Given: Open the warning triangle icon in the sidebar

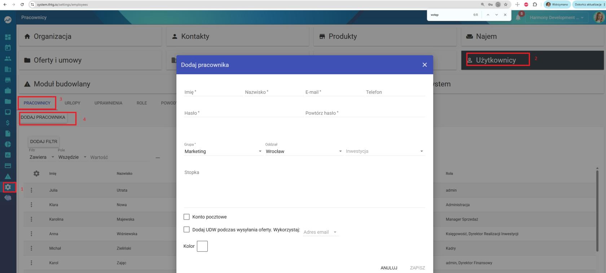Looking at the screenshot, I should pyautogui.click(x=8, y=176).
